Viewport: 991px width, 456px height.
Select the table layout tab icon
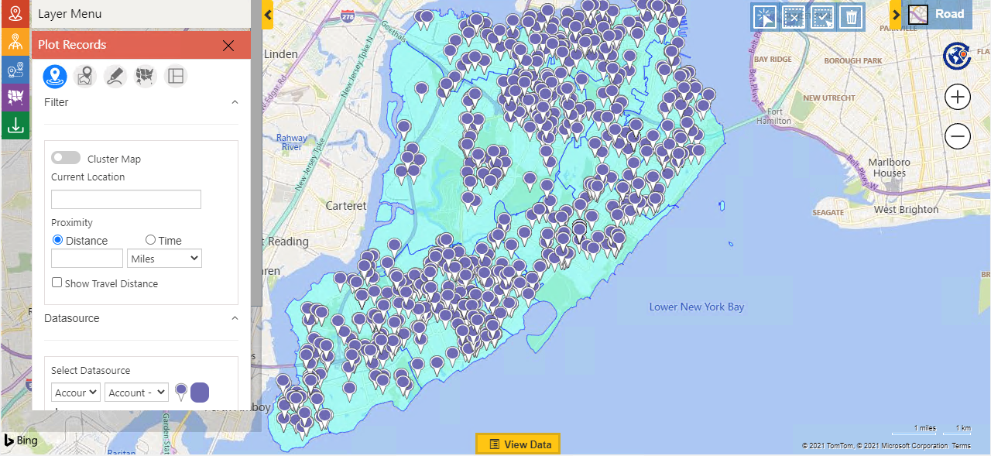click(x=176, y=76)
